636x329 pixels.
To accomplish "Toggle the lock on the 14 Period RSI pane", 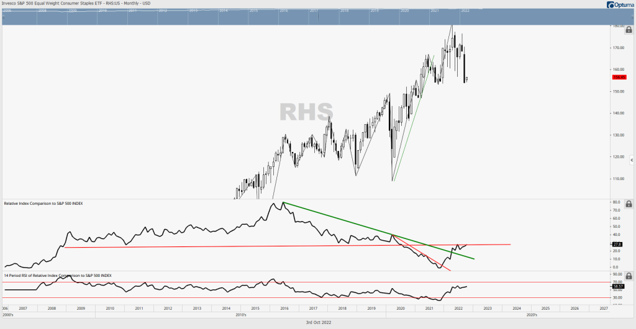I will pyautogui.click(x=629, y=276).
